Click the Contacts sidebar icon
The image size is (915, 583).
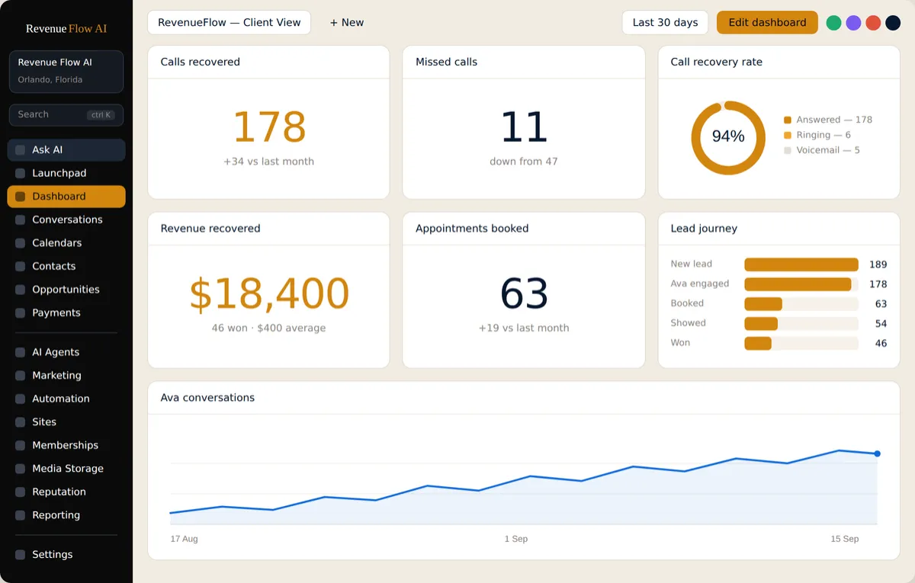pyautogui.click(x=20, y=267)
